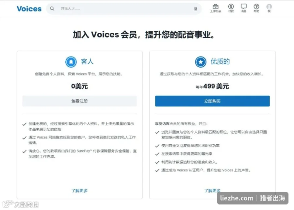Open the search filter sliders icon

(195, 8)
